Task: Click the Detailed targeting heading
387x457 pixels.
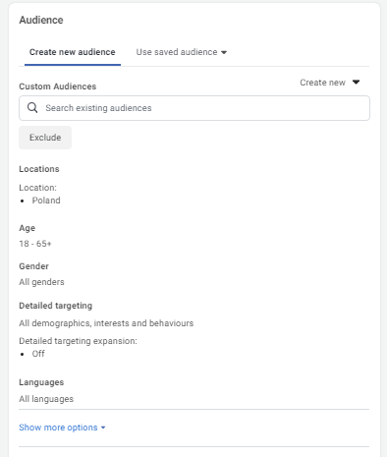Action: coord(56,306)
